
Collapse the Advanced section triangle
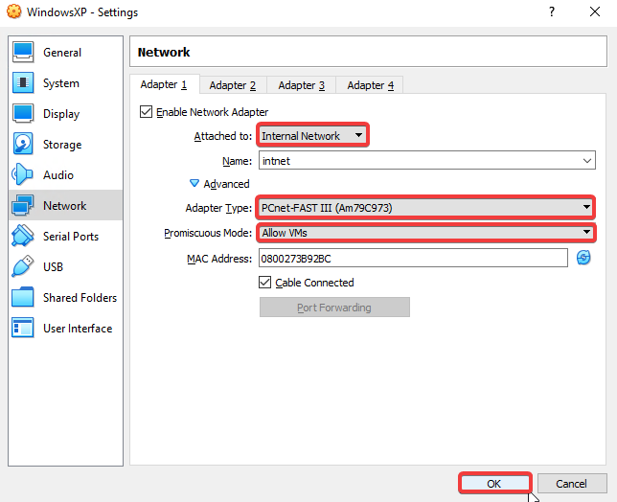click(x=194, y=183)
